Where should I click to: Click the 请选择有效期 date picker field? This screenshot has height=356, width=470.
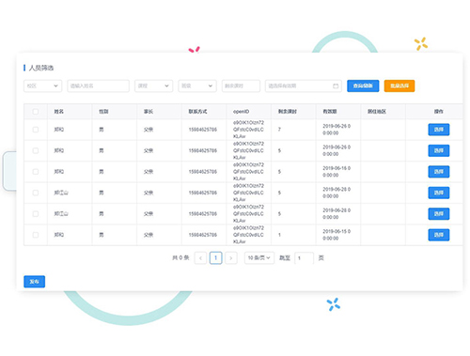tap(304, 85)
